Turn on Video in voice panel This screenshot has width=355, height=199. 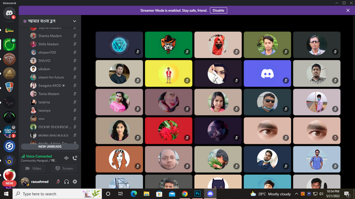pyautogui.click(x=33, y=168)
